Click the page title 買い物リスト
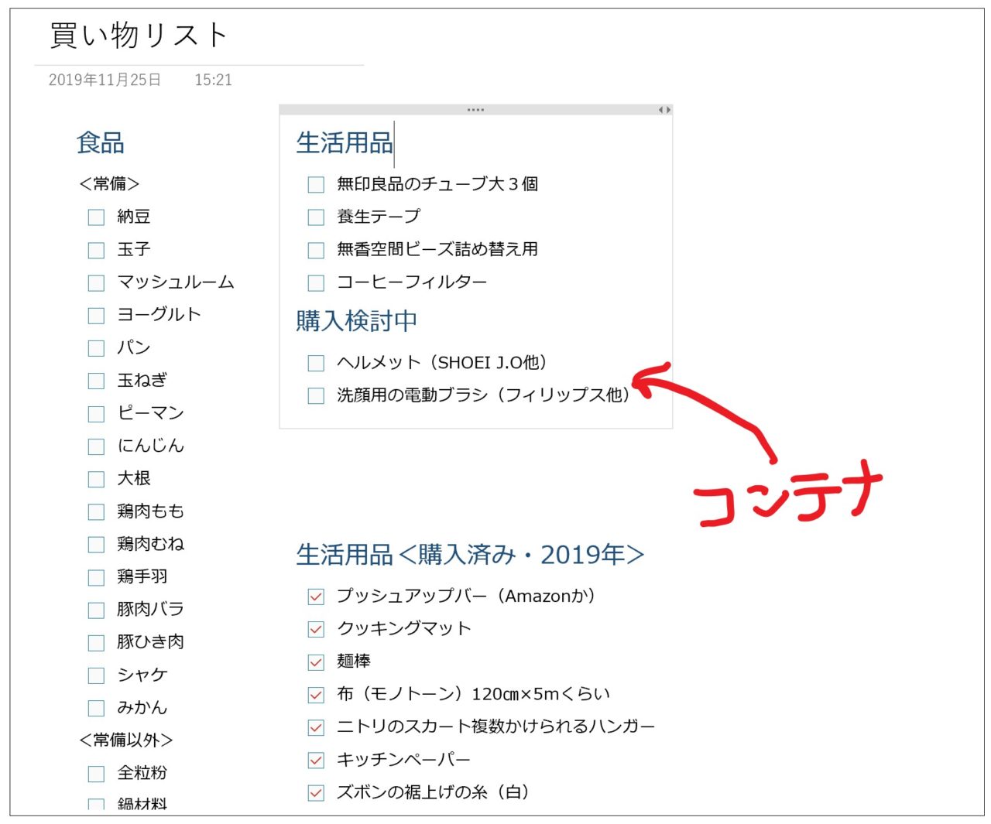The image size is (991, 824). coord(139,36)
